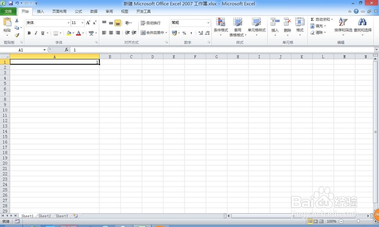Click the 插入 insert cells icon
This screenshot has width=379, height=227.
click(275, 22)
